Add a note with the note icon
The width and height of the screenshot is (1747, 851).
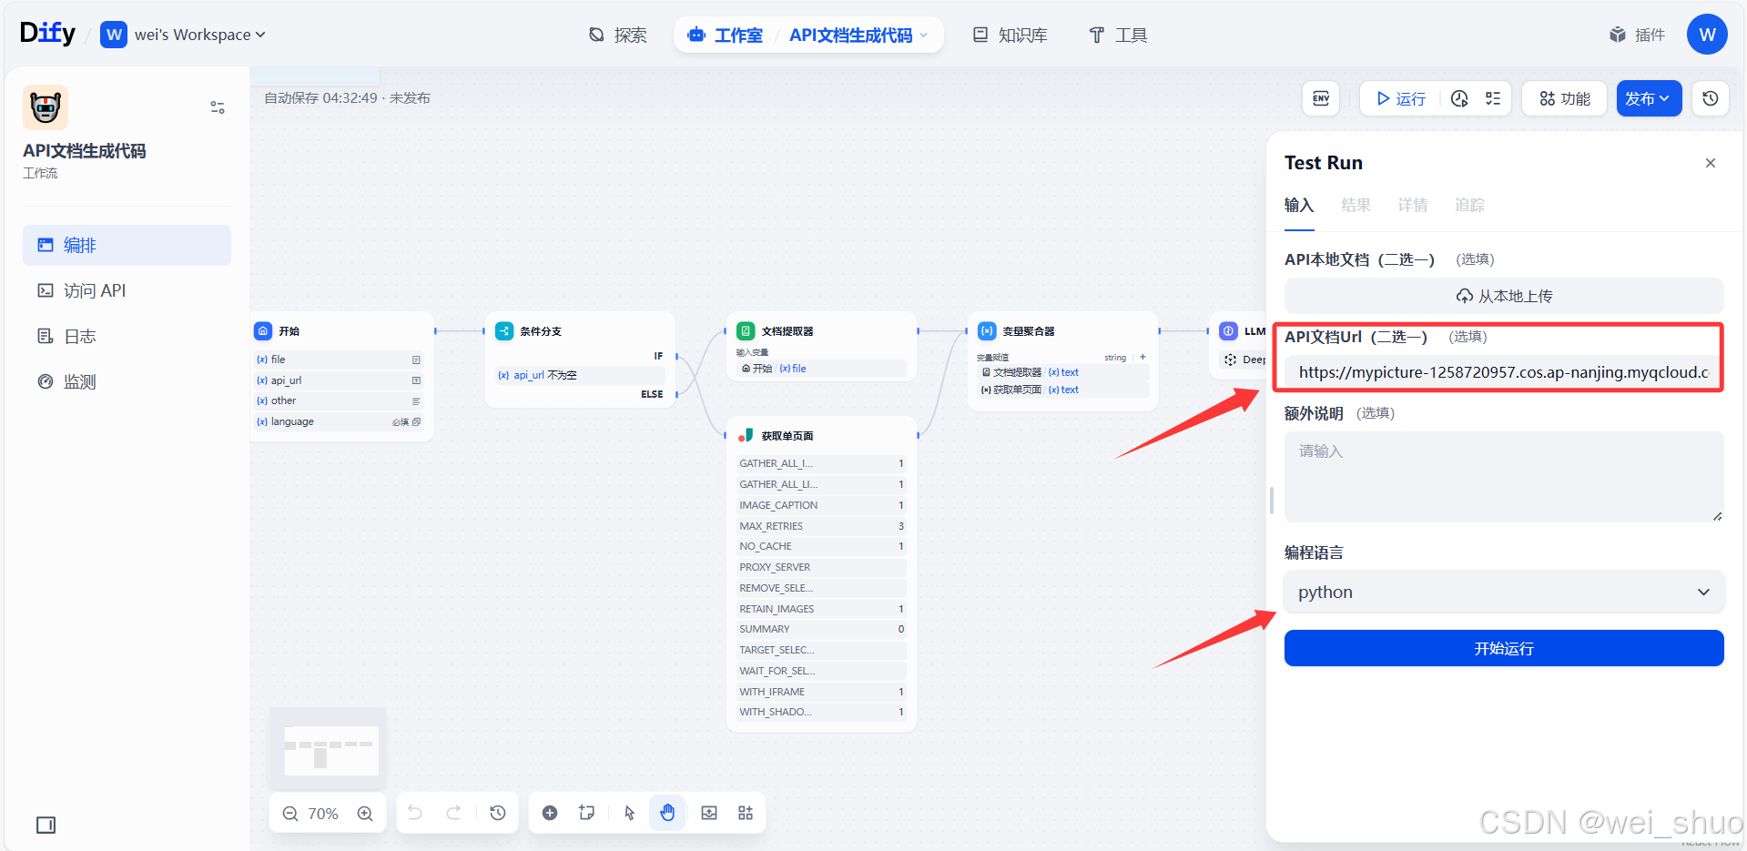coord(587,813)
